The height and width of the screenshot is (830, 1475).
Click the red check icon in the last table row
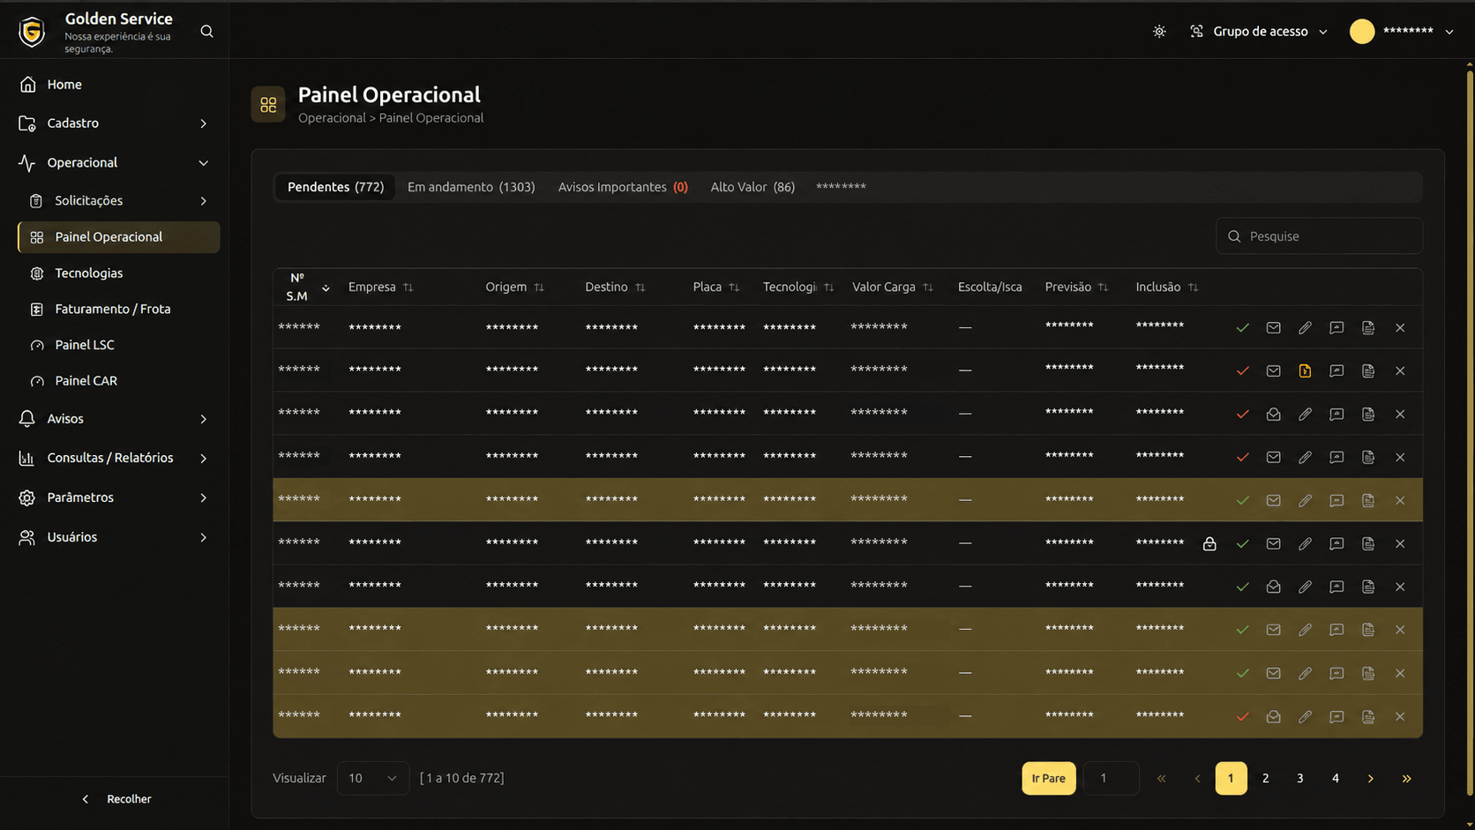(x=1242, y=717)
